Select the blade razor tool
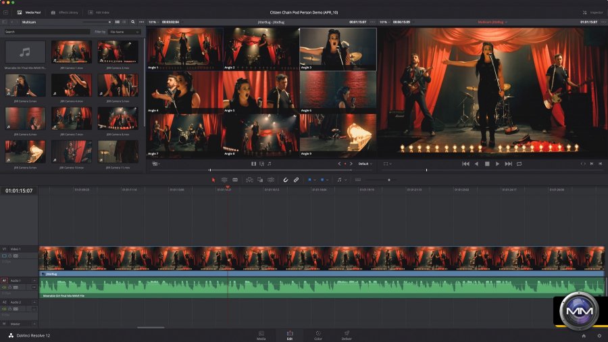Image resolution: width=608 pixels, height=342 pixels. click(x=235, y=180)
